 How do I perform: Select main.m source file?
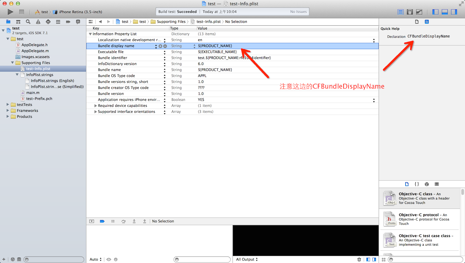click(x=33, y=93)
